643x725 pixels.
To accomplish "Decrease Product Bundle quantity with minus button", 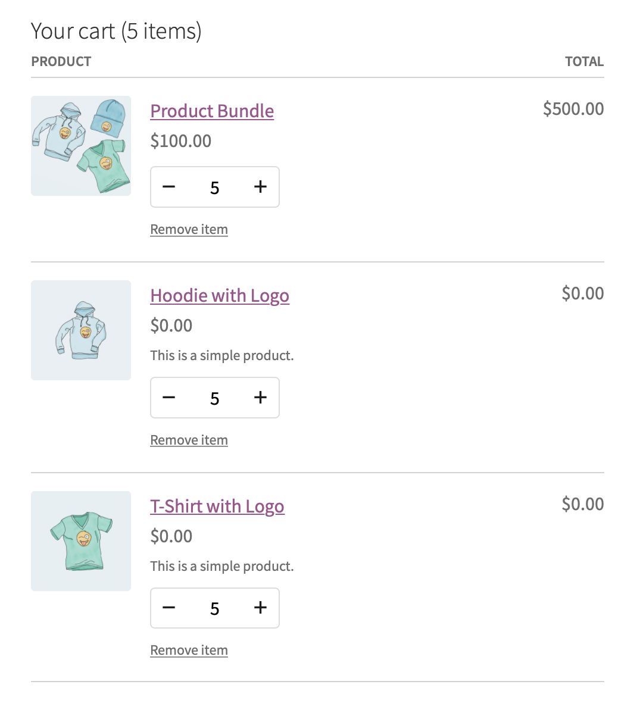I will [168, 187].
